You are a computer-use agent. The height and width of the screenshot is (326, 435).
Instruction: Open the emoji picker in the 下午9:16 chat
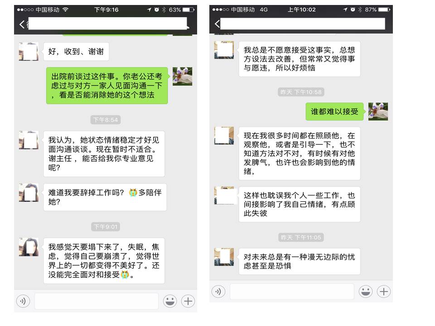[x=170, y=301]
